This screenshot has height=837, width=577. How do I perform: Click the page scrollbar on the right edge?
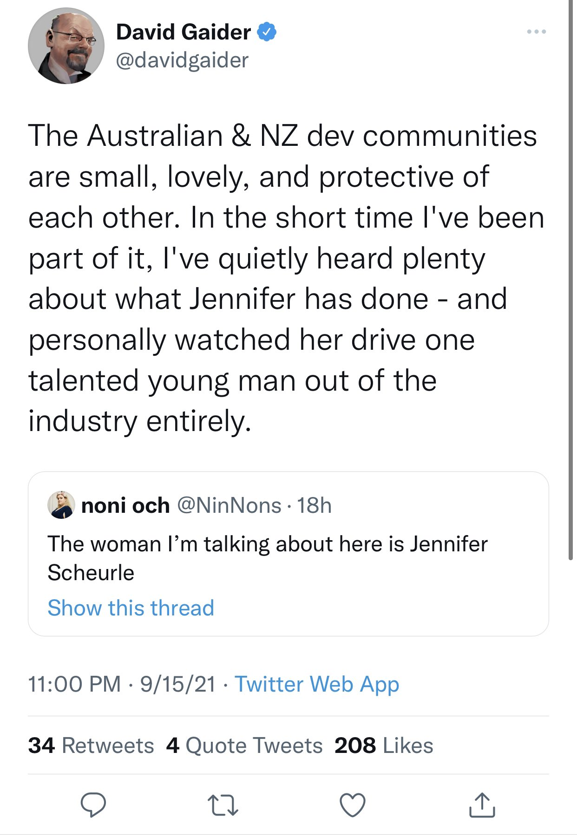pos(571,279)
